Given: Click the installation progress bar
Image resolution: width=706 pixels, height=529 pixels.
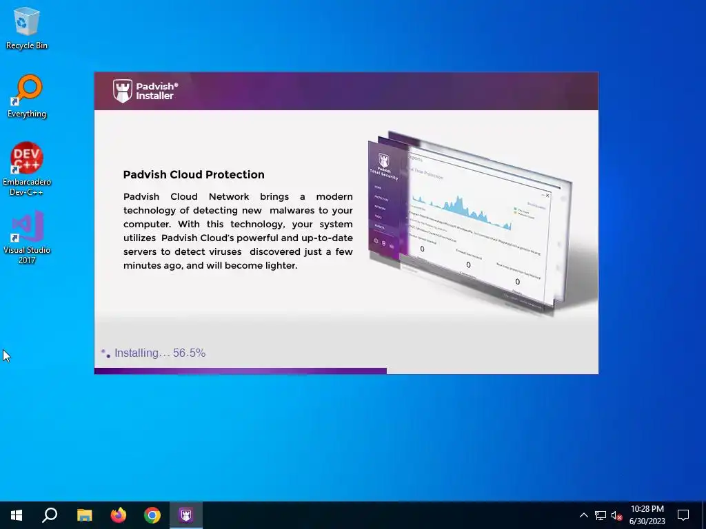Looking at the screenshot, I should [346, 371].
